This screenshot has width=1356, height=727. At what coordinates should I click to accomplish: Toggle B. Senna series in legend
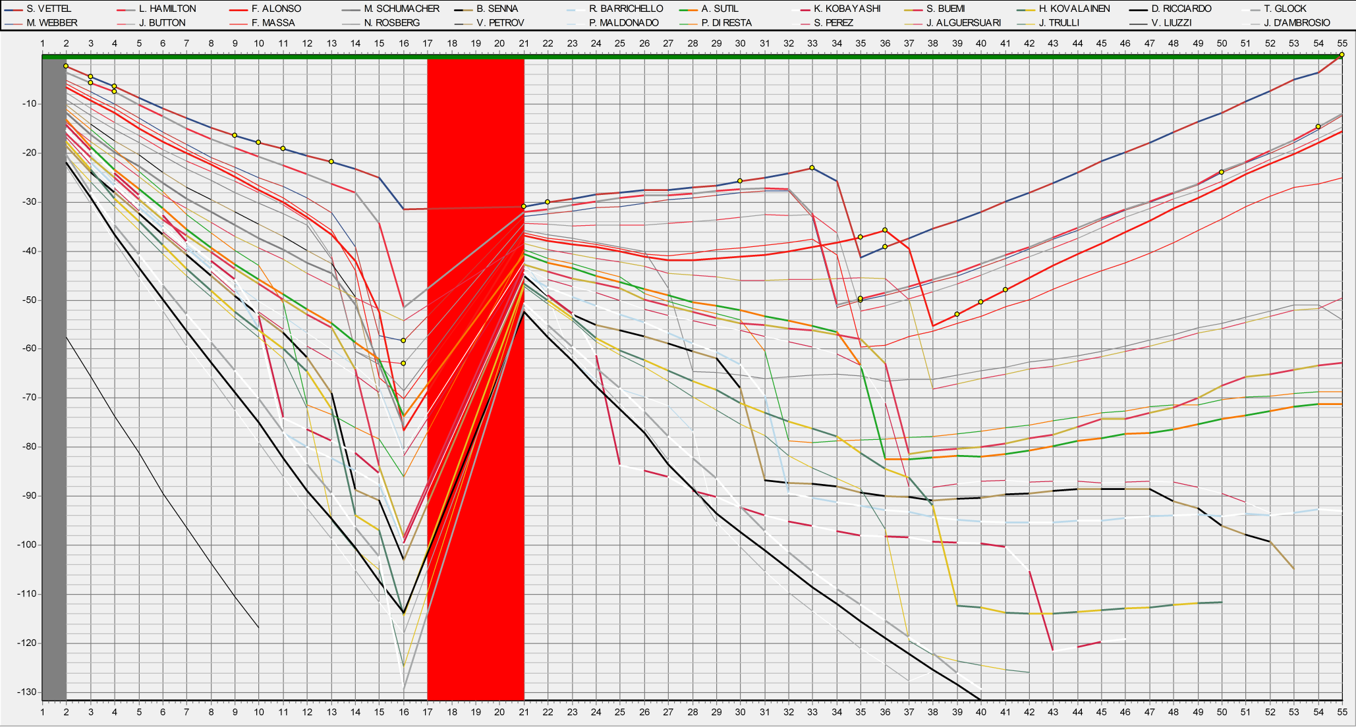(x=497, y=9)
